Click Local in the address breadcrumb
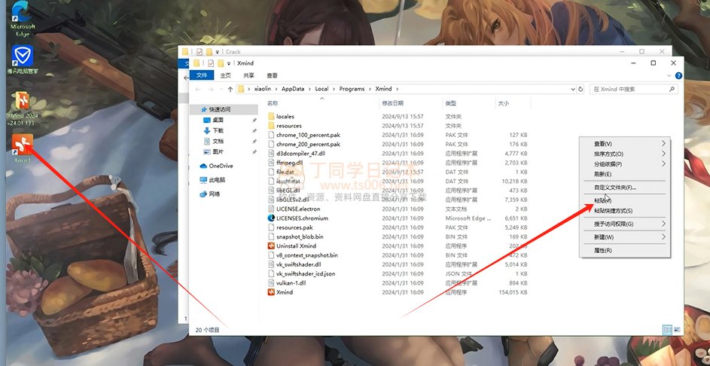710x366 pixels. 322,89
